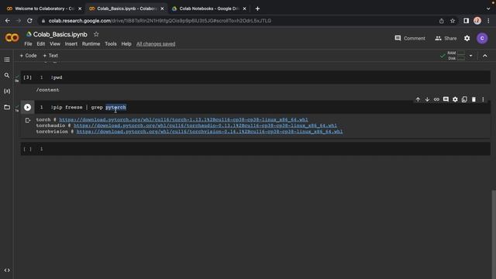Open the table of contents sidebar icon
This screenshot has height=279, width=496.
[7, 60]
